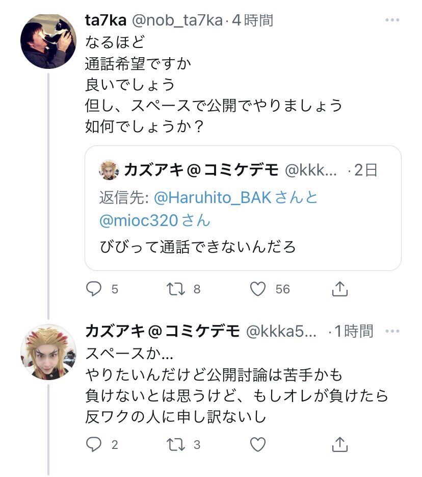Screen dimensions: 422x477
Task: Reply to ta7ka's tweet
Action: 94,289
